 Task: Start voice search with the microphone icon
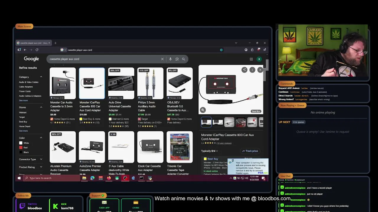tap(170, 59)
